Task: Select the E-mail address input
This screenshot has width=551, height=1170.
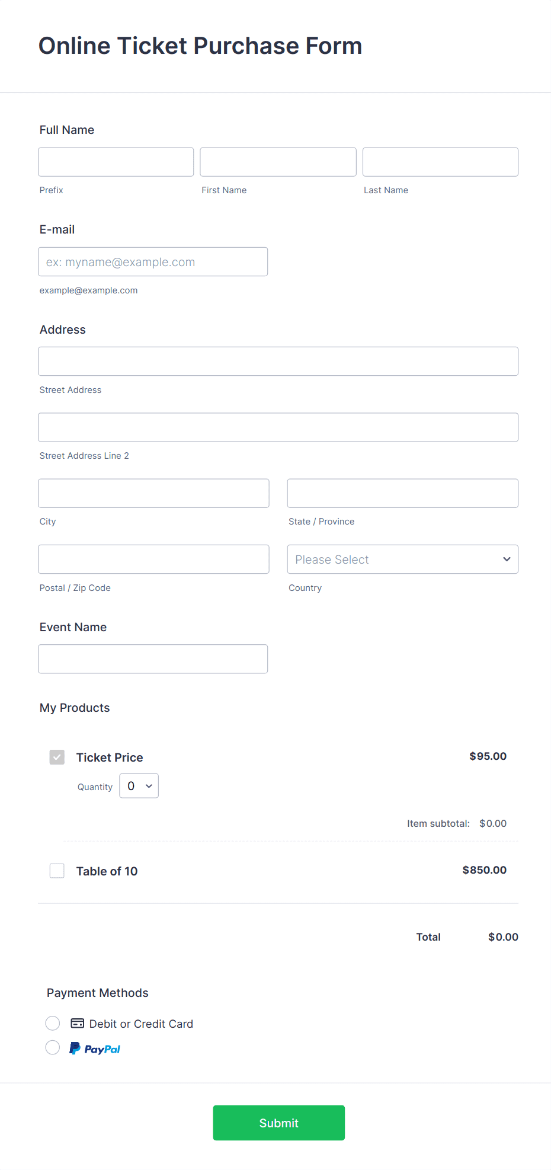Action: [152, 261]
